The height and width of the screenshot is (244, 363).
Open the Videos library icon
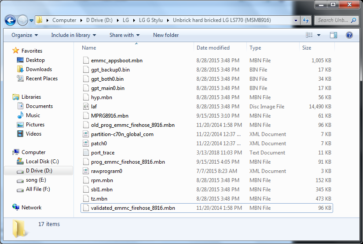20,134
